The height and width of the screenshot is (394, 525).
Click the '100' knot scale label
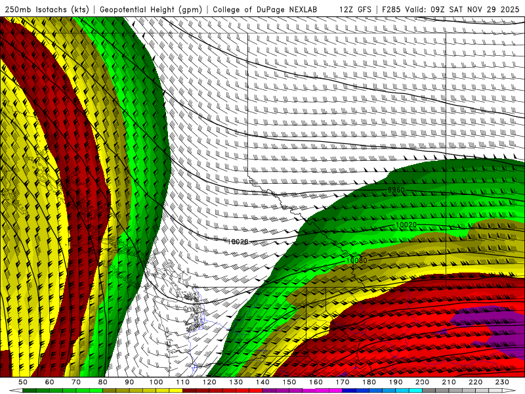pyautogui.click(x=156, y=382)
